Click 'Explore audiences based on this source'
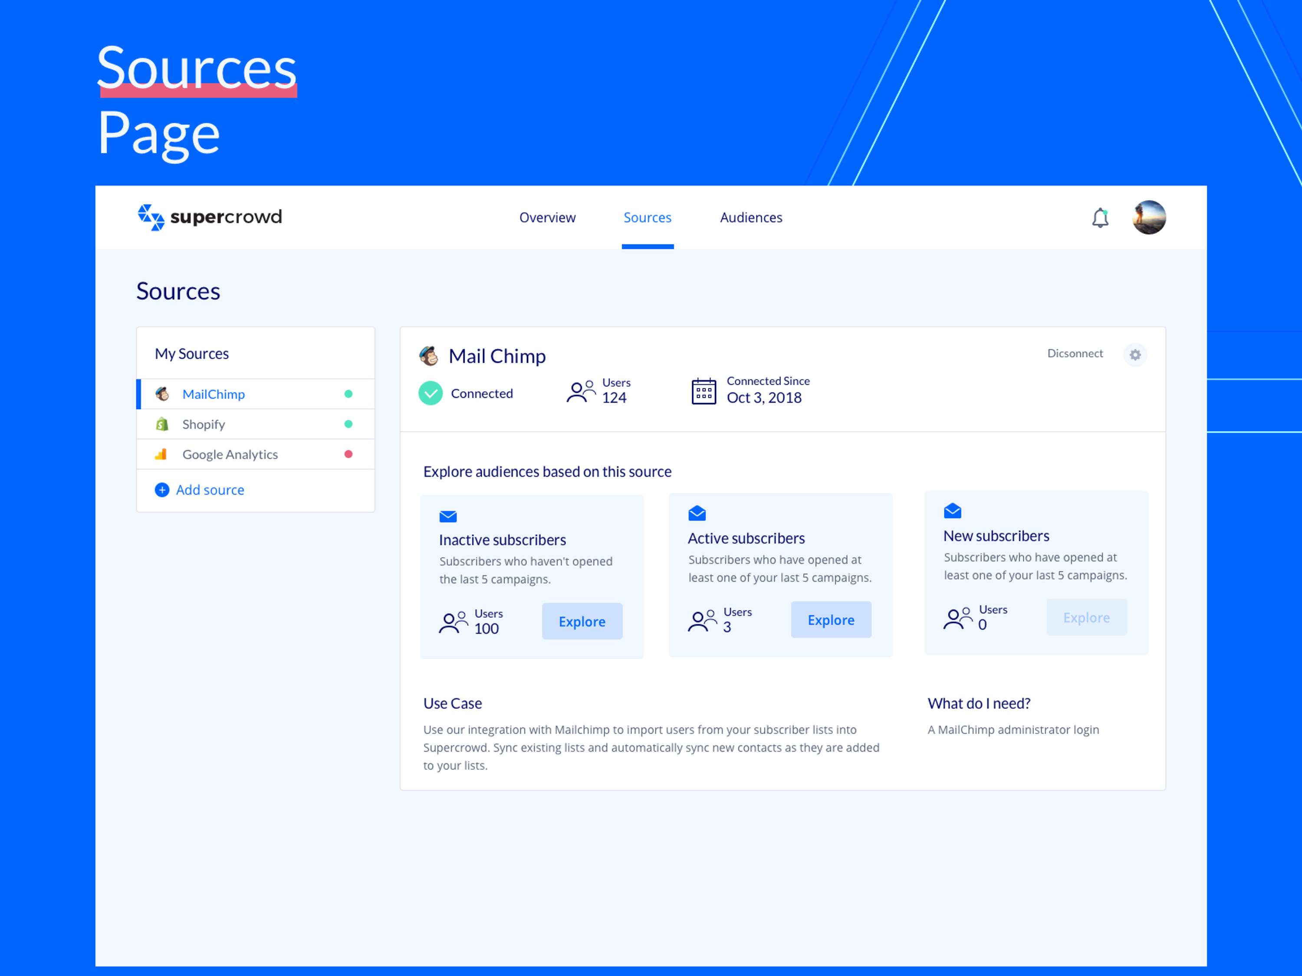1302x976 pixels. (547, 472)
